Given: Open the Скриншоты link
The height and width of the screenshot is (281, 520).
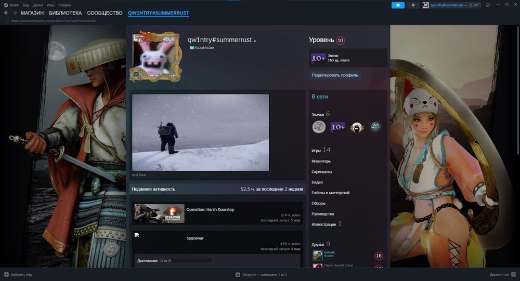Looking at the screenshot, I should 322,171.
